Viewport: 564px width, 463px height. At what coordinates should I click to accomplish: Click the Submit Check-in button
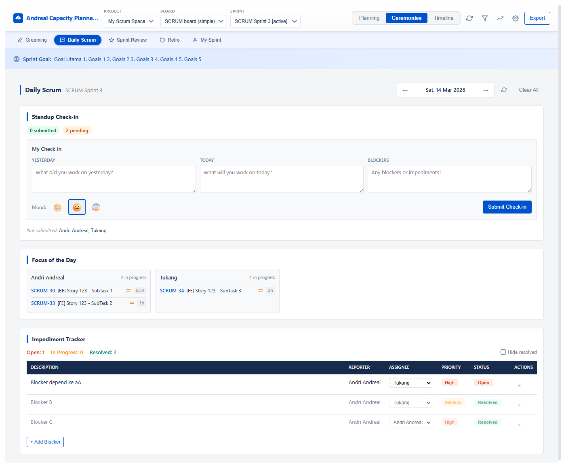point(507,207)
